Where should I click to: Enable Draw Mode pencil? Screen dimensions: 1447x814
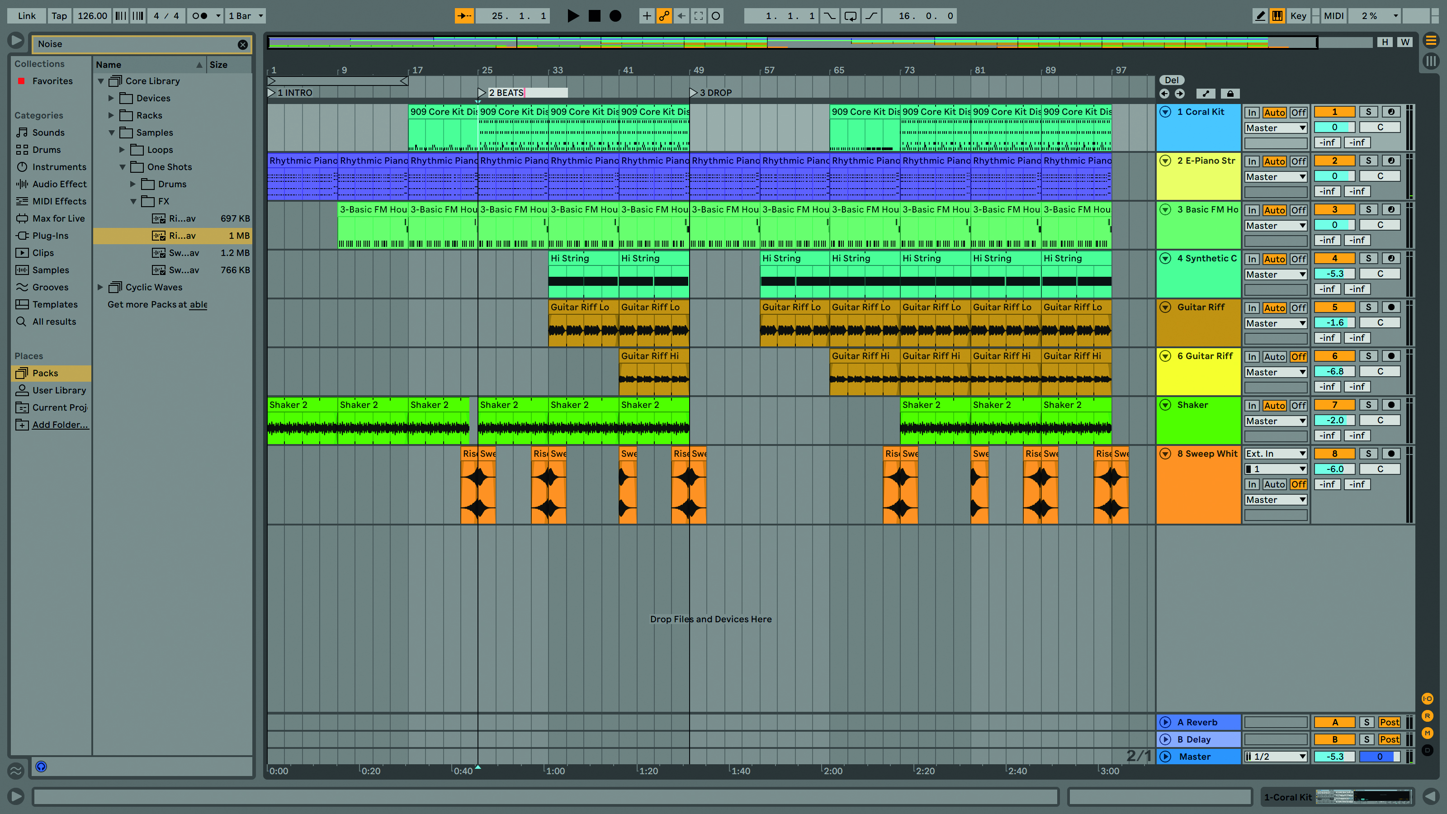[x=1261, y=16]
